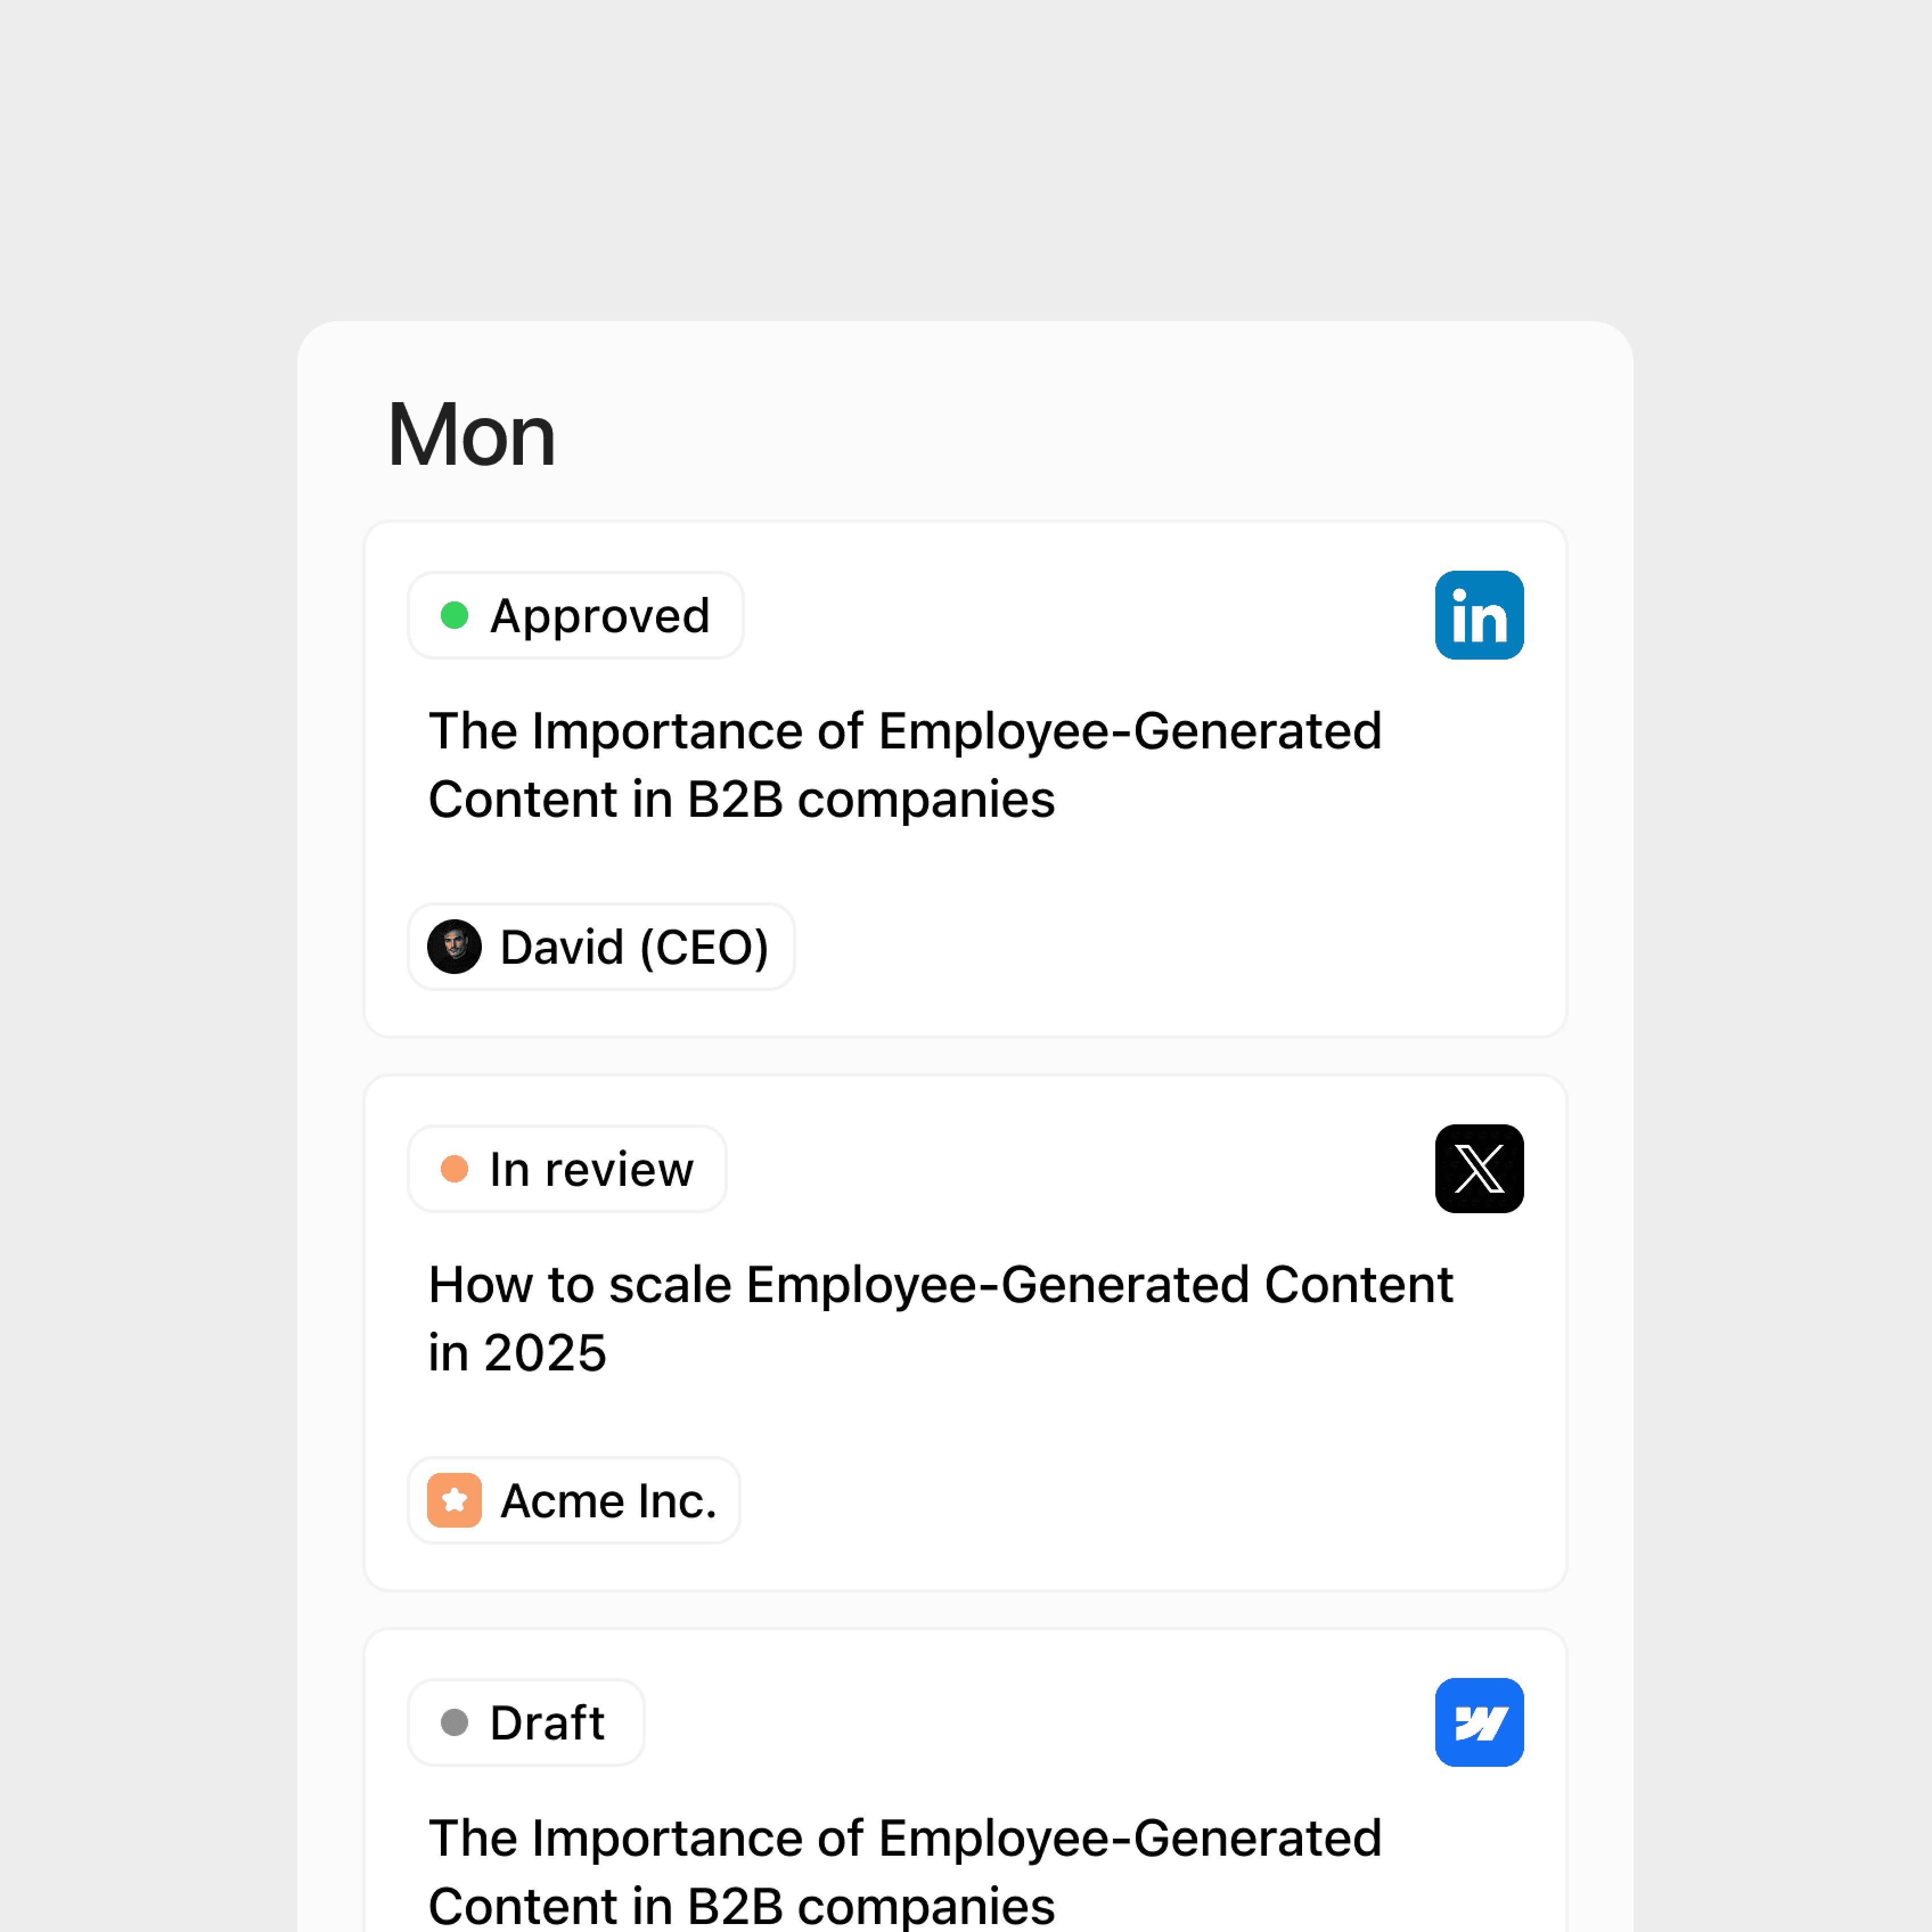Select the Acme Inc. author chip
The width and height of the screenshot is (1932, 1932).
[x=574, y=1500]
